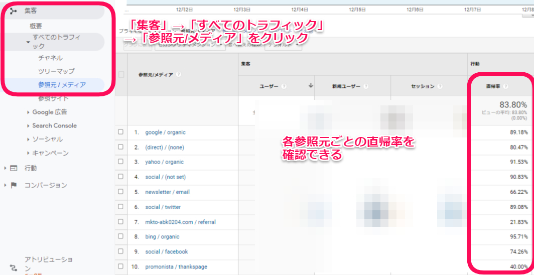Toggle the select-all checkbox in table header
This screenshot has height=275, width=534.
121,75
